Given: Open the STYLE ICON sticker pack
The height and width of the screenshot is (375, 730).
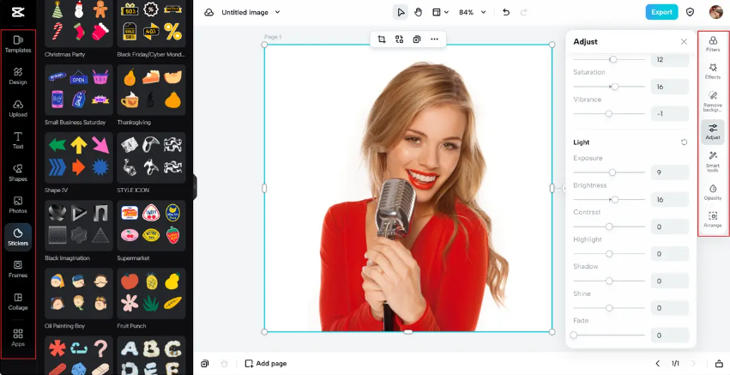Looking at the screenshot, I should (151, 158).
